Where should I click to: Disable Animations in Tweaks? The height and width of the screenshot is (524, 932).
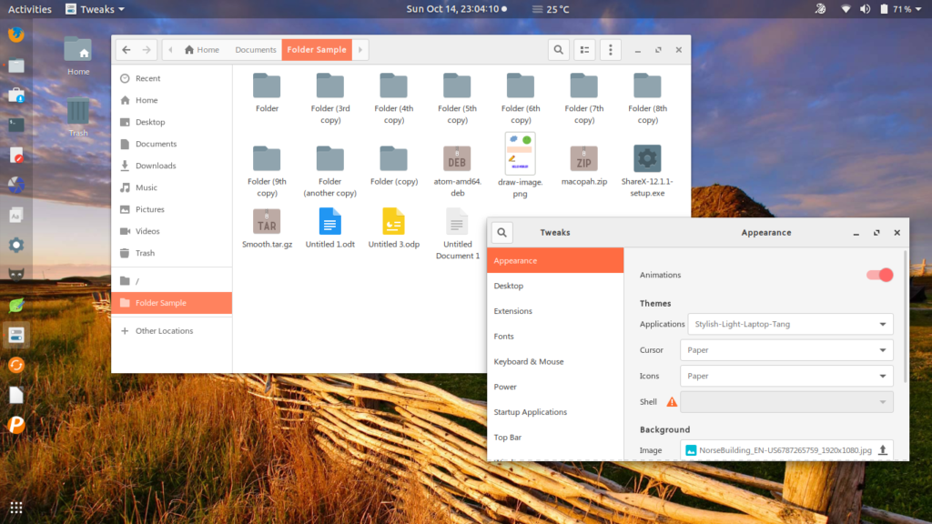[x=880, y=274]
